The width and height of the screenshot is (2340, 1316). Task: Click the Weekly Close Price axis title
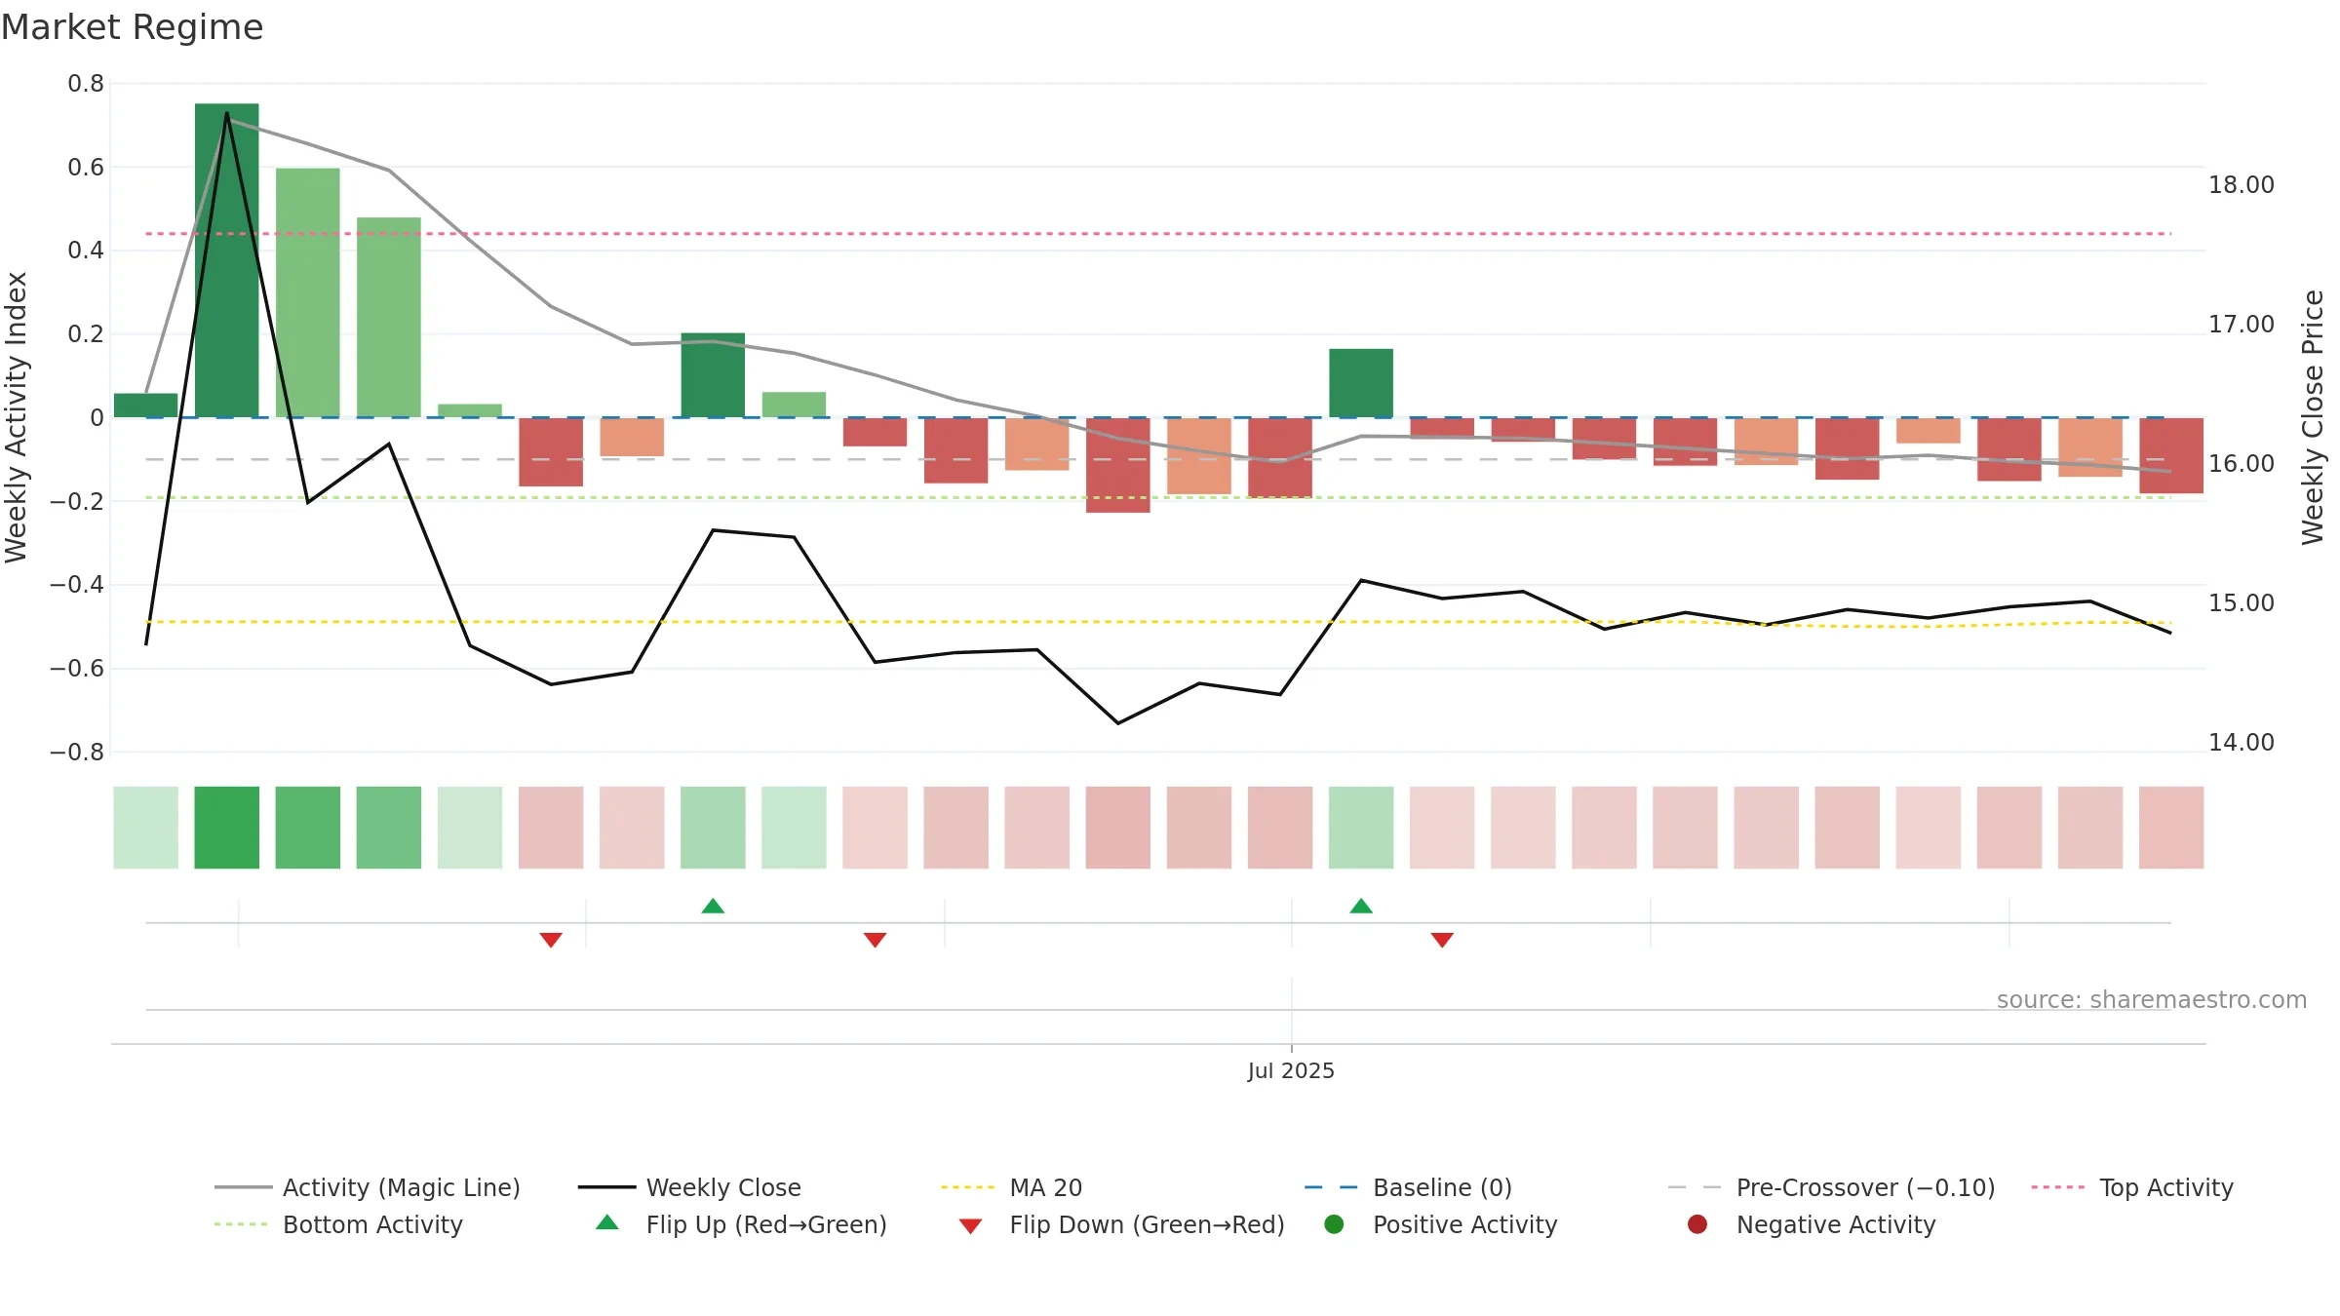click(x=2313, y=417)
